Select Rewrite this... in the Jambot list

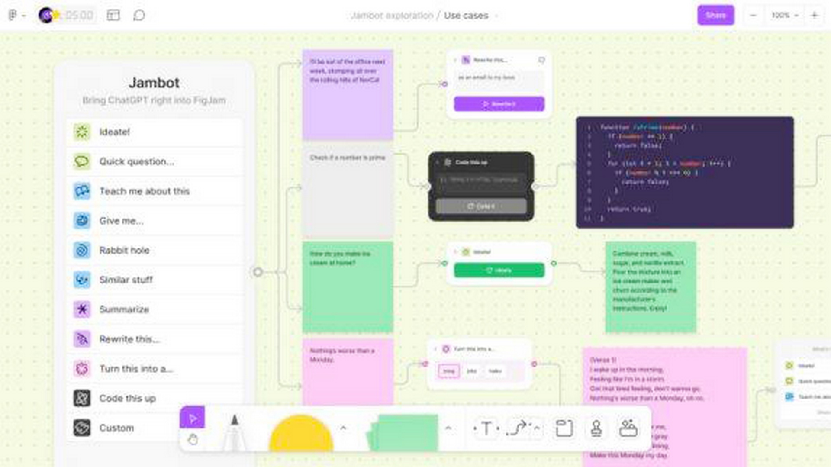pos(154,339)
